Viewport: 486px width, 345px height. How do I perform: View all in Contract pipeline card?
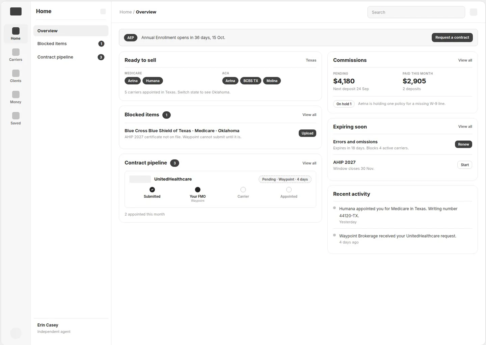(x=309, y=163)
